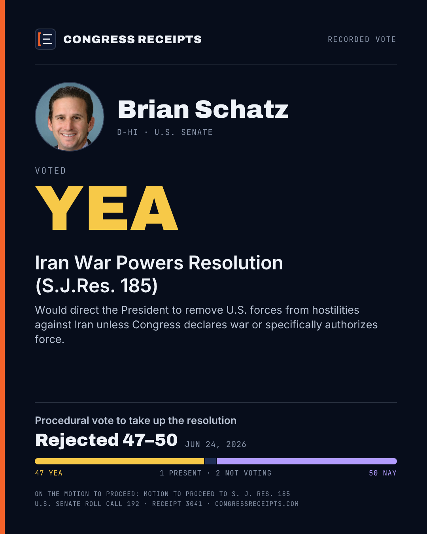Click the Procedural vote to take up heading
Viewport: 427px width, 534px height.
pos(136,420)
